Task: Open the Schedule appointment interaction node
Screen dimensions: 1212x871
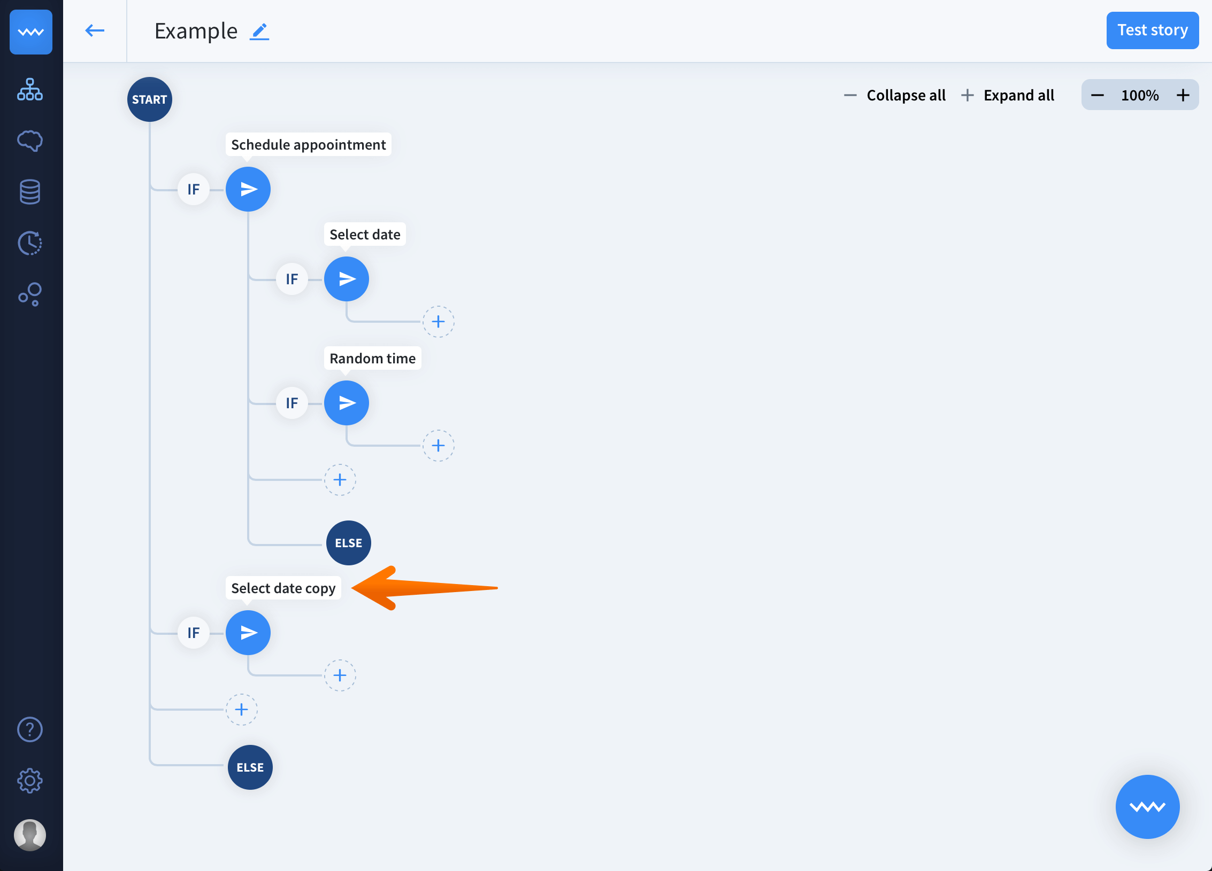Action: 248,189
